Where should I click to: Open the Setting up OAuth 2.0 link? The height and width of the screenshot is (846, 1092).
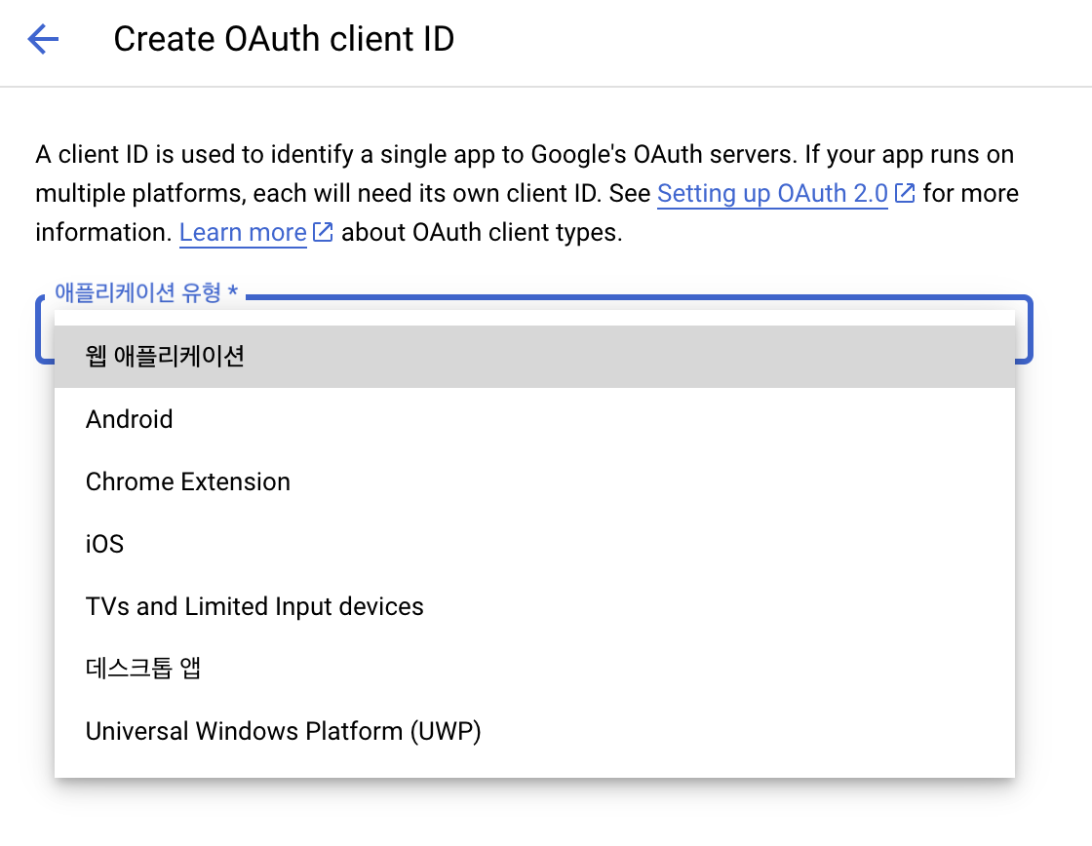(x=772, y=194)
